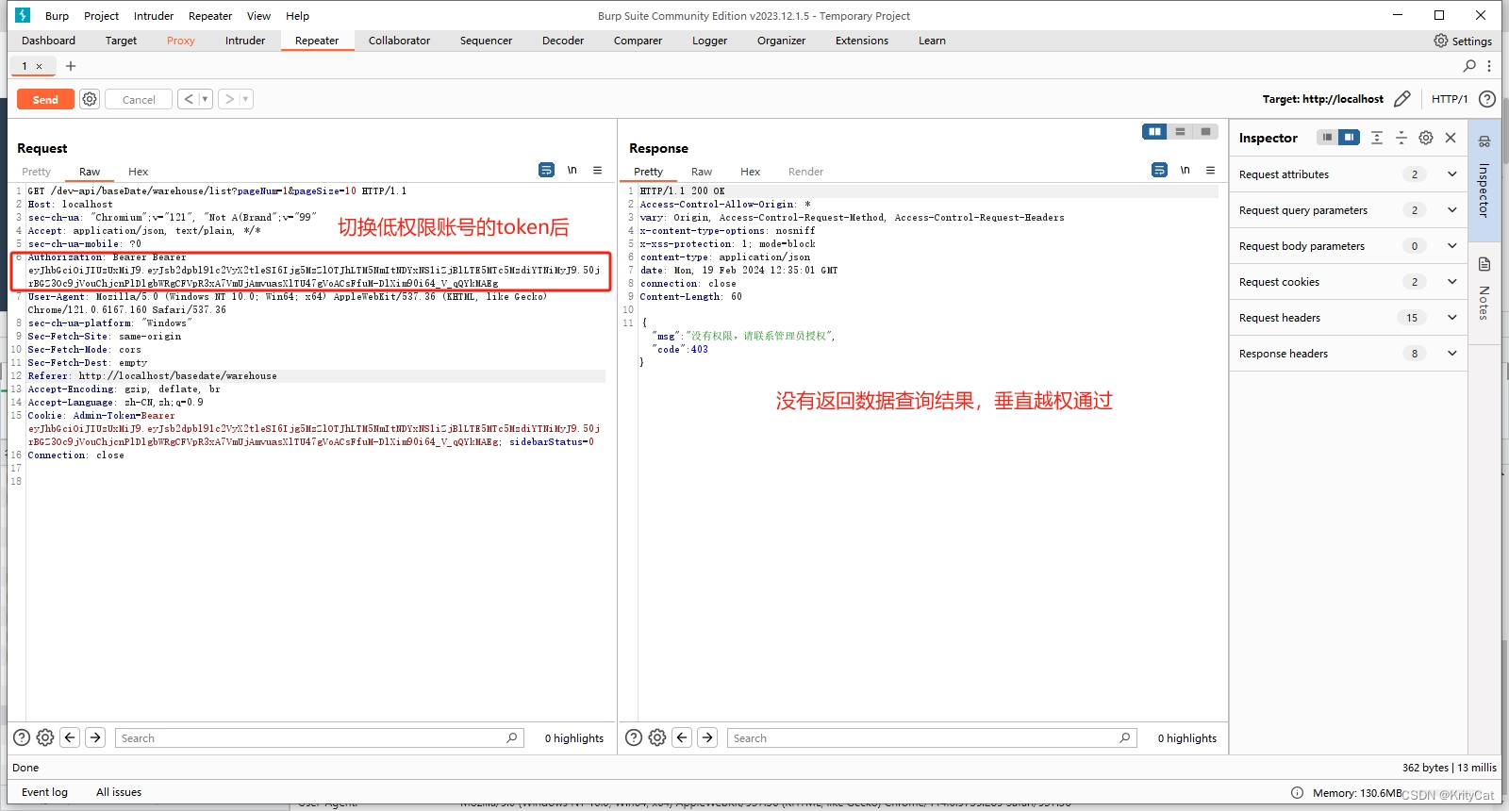This screenshot has width=1509, height=811.
Task: Close Repeater tab 1
Action: point(39,66)
